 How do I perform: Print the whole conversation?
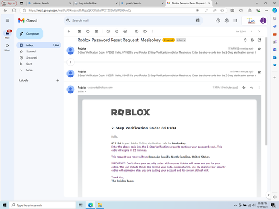[252, 40]
